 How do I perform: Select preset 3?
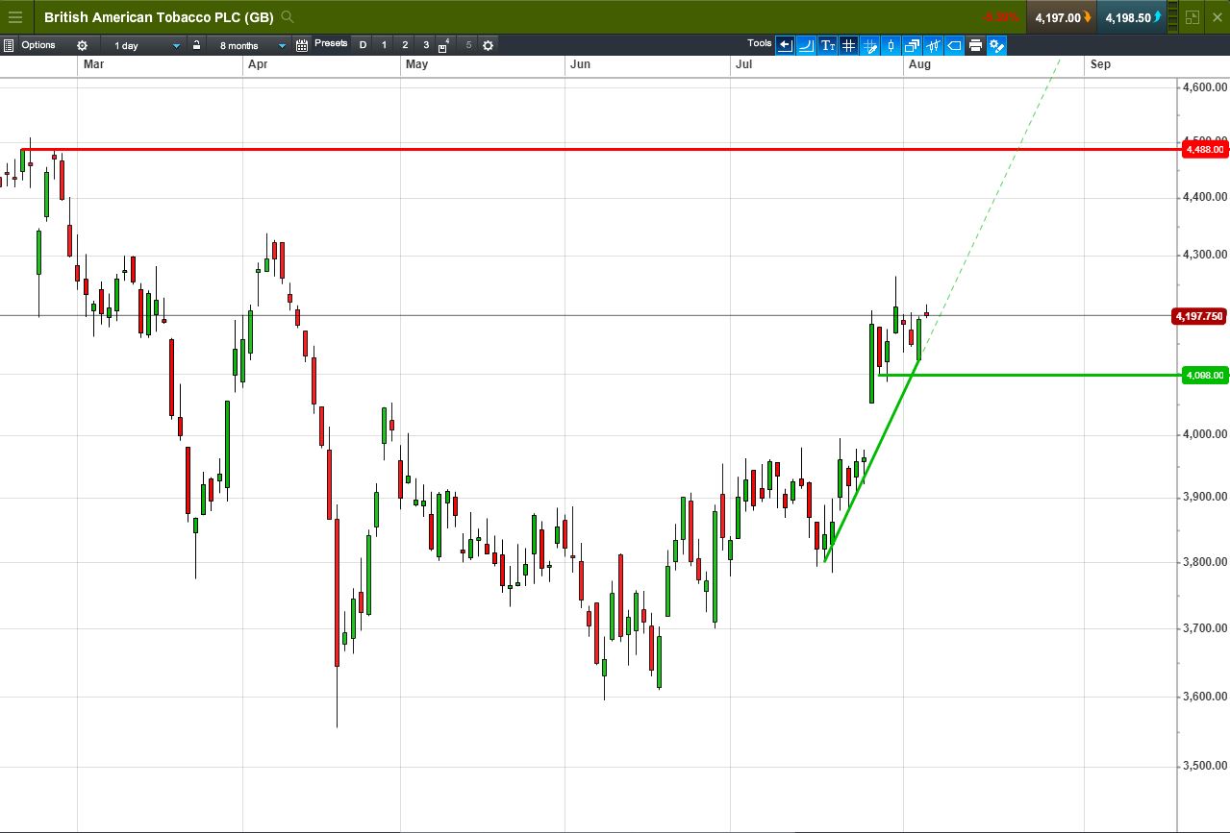[426, 45]
